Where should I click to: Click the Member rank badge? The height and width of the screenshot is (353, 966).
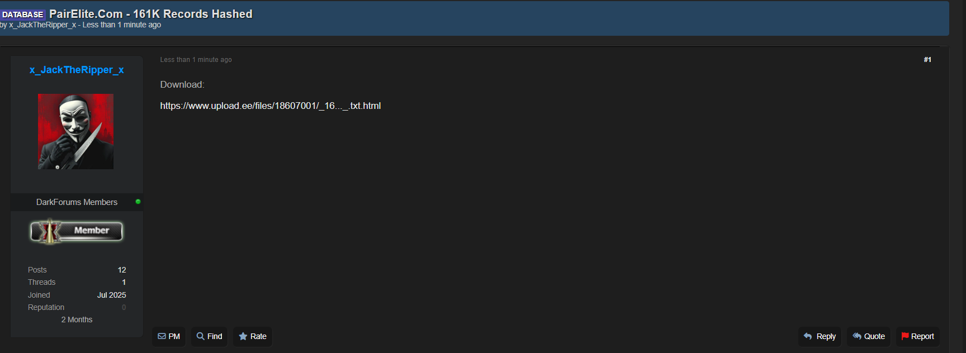[x=77, y=231]
